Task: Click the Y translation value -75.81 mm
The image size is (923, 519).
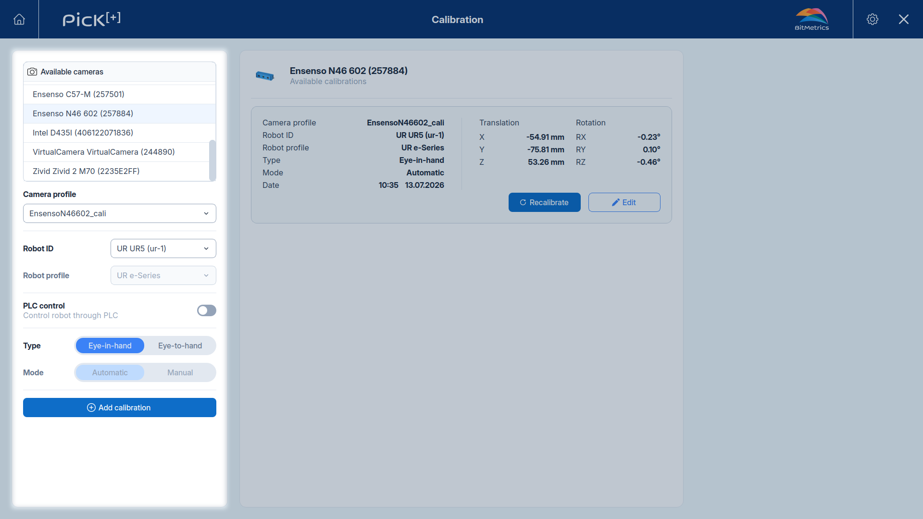Action: [x=546, y=149]
